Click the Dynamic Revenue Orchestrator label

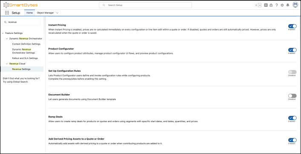coord(26,39)
